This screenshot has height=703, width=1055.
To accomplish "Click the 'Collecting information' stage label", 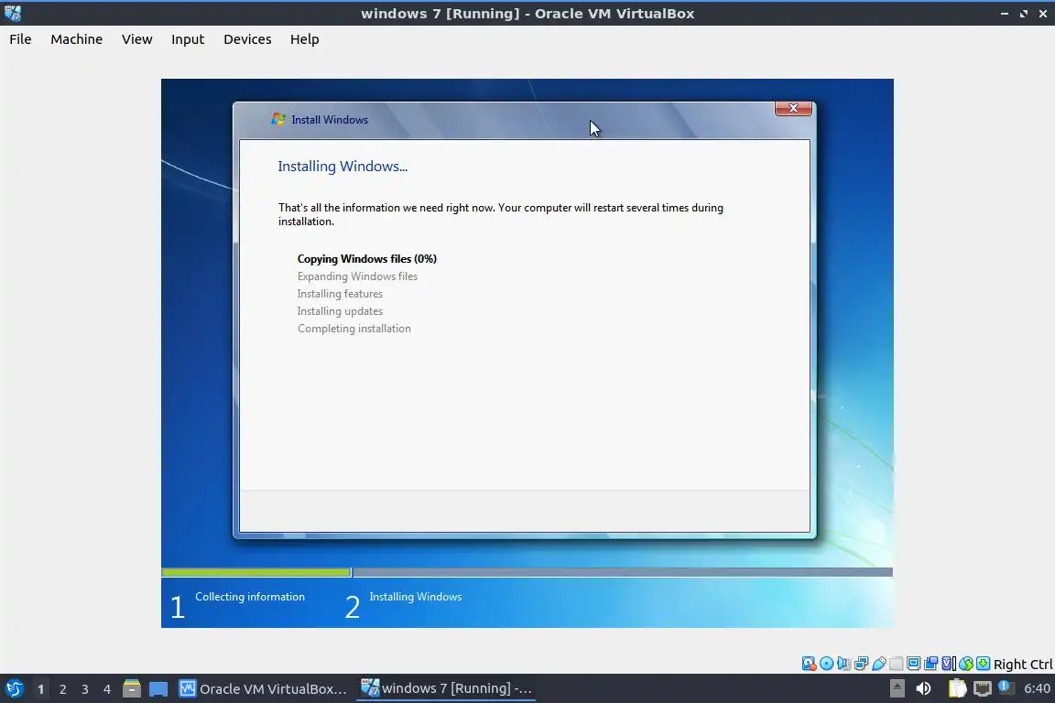I will pyautogui.click(x=250, y=597).
